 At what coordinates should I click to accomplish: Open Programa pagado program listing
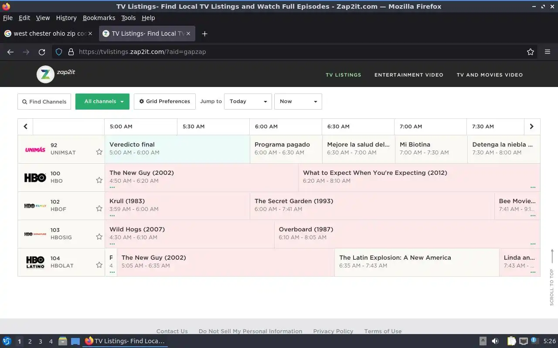pyautogui.click(x=286, y=149)
